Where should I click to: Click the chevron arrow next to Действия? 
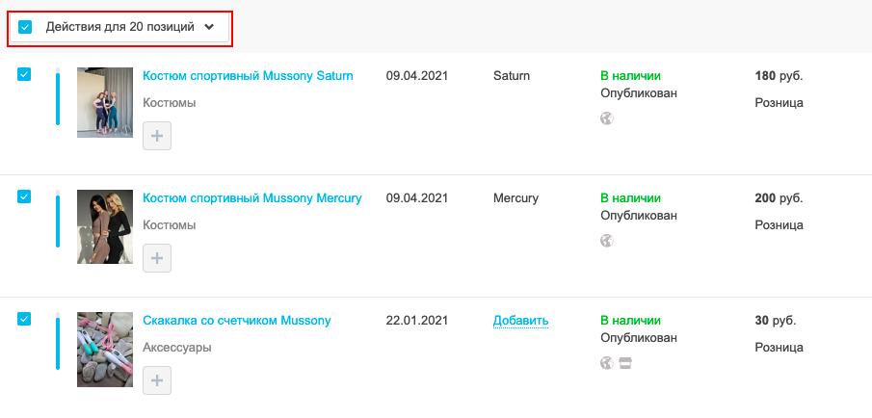tap(209, 27)
